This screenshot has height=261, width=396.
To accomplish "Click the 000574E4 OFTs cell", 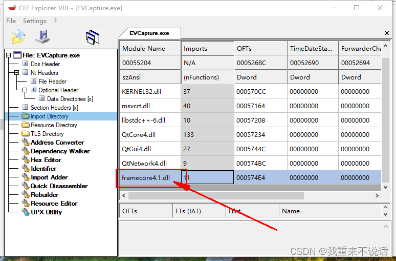I will click(x=260, y=177).
